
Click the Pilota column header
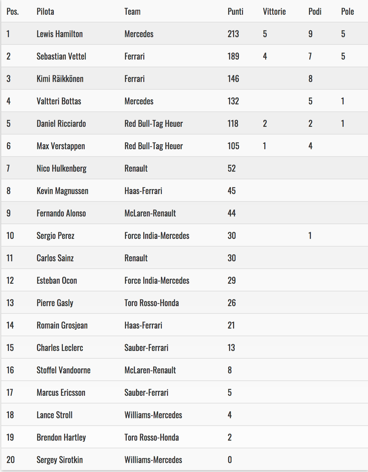pyautogui.click(x=45, y=12)
